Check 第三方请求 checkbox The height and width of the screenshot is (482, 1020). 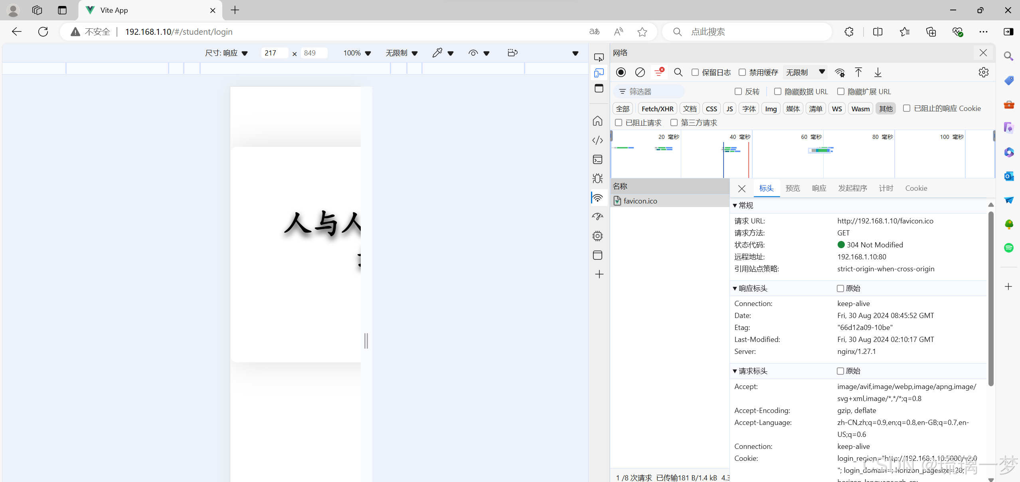point(674,122)
